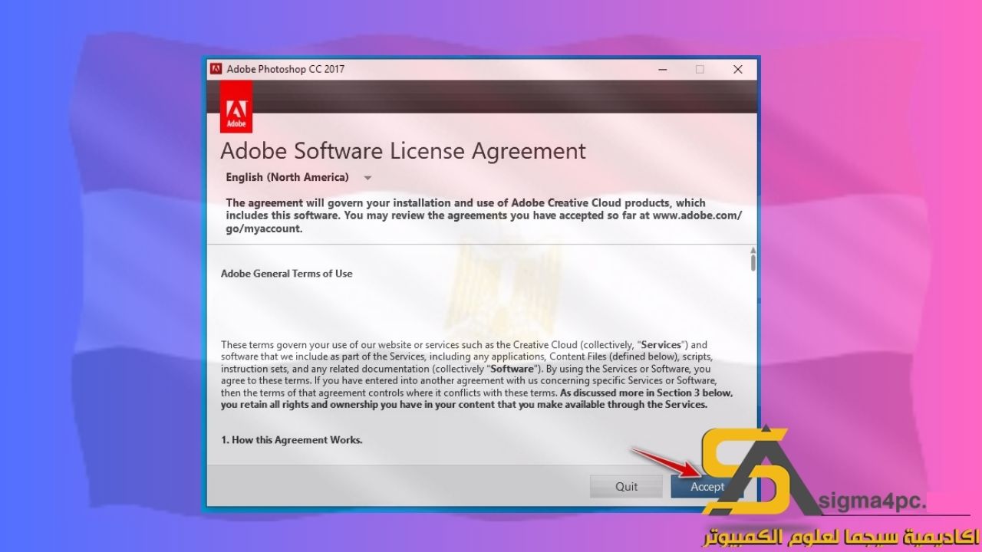This screenshot has height=552, width=982.
Task: Open the English (North America) language dropdown
Action: [x=298, y=177]
